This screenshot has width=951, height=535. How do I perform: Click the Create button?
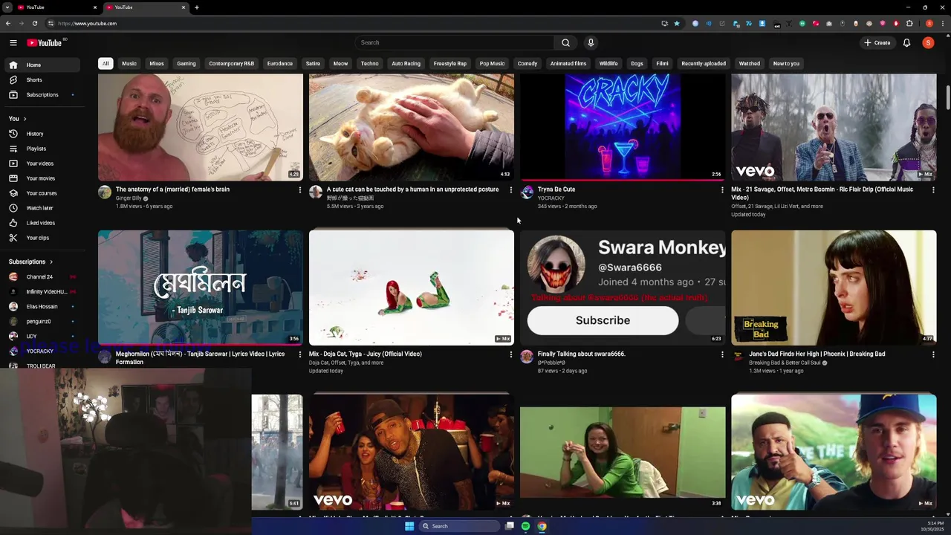(x=877, y=42)
